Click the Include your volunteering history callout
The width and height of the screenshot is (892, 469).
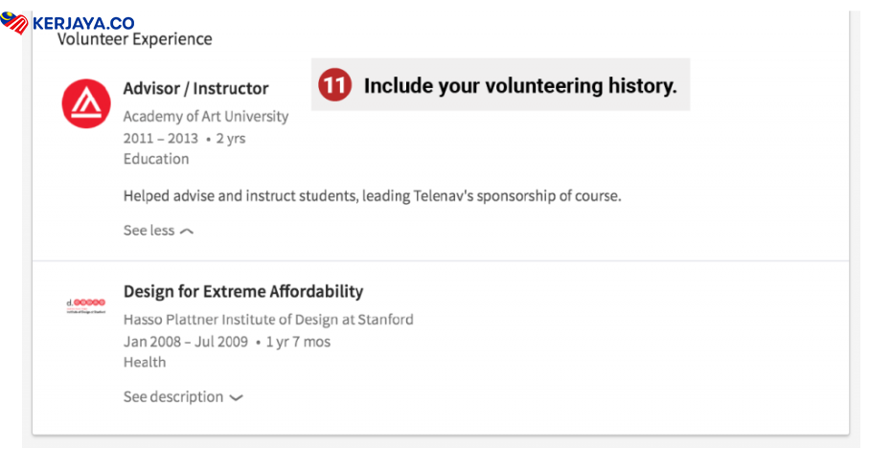[x=519, y=85]
